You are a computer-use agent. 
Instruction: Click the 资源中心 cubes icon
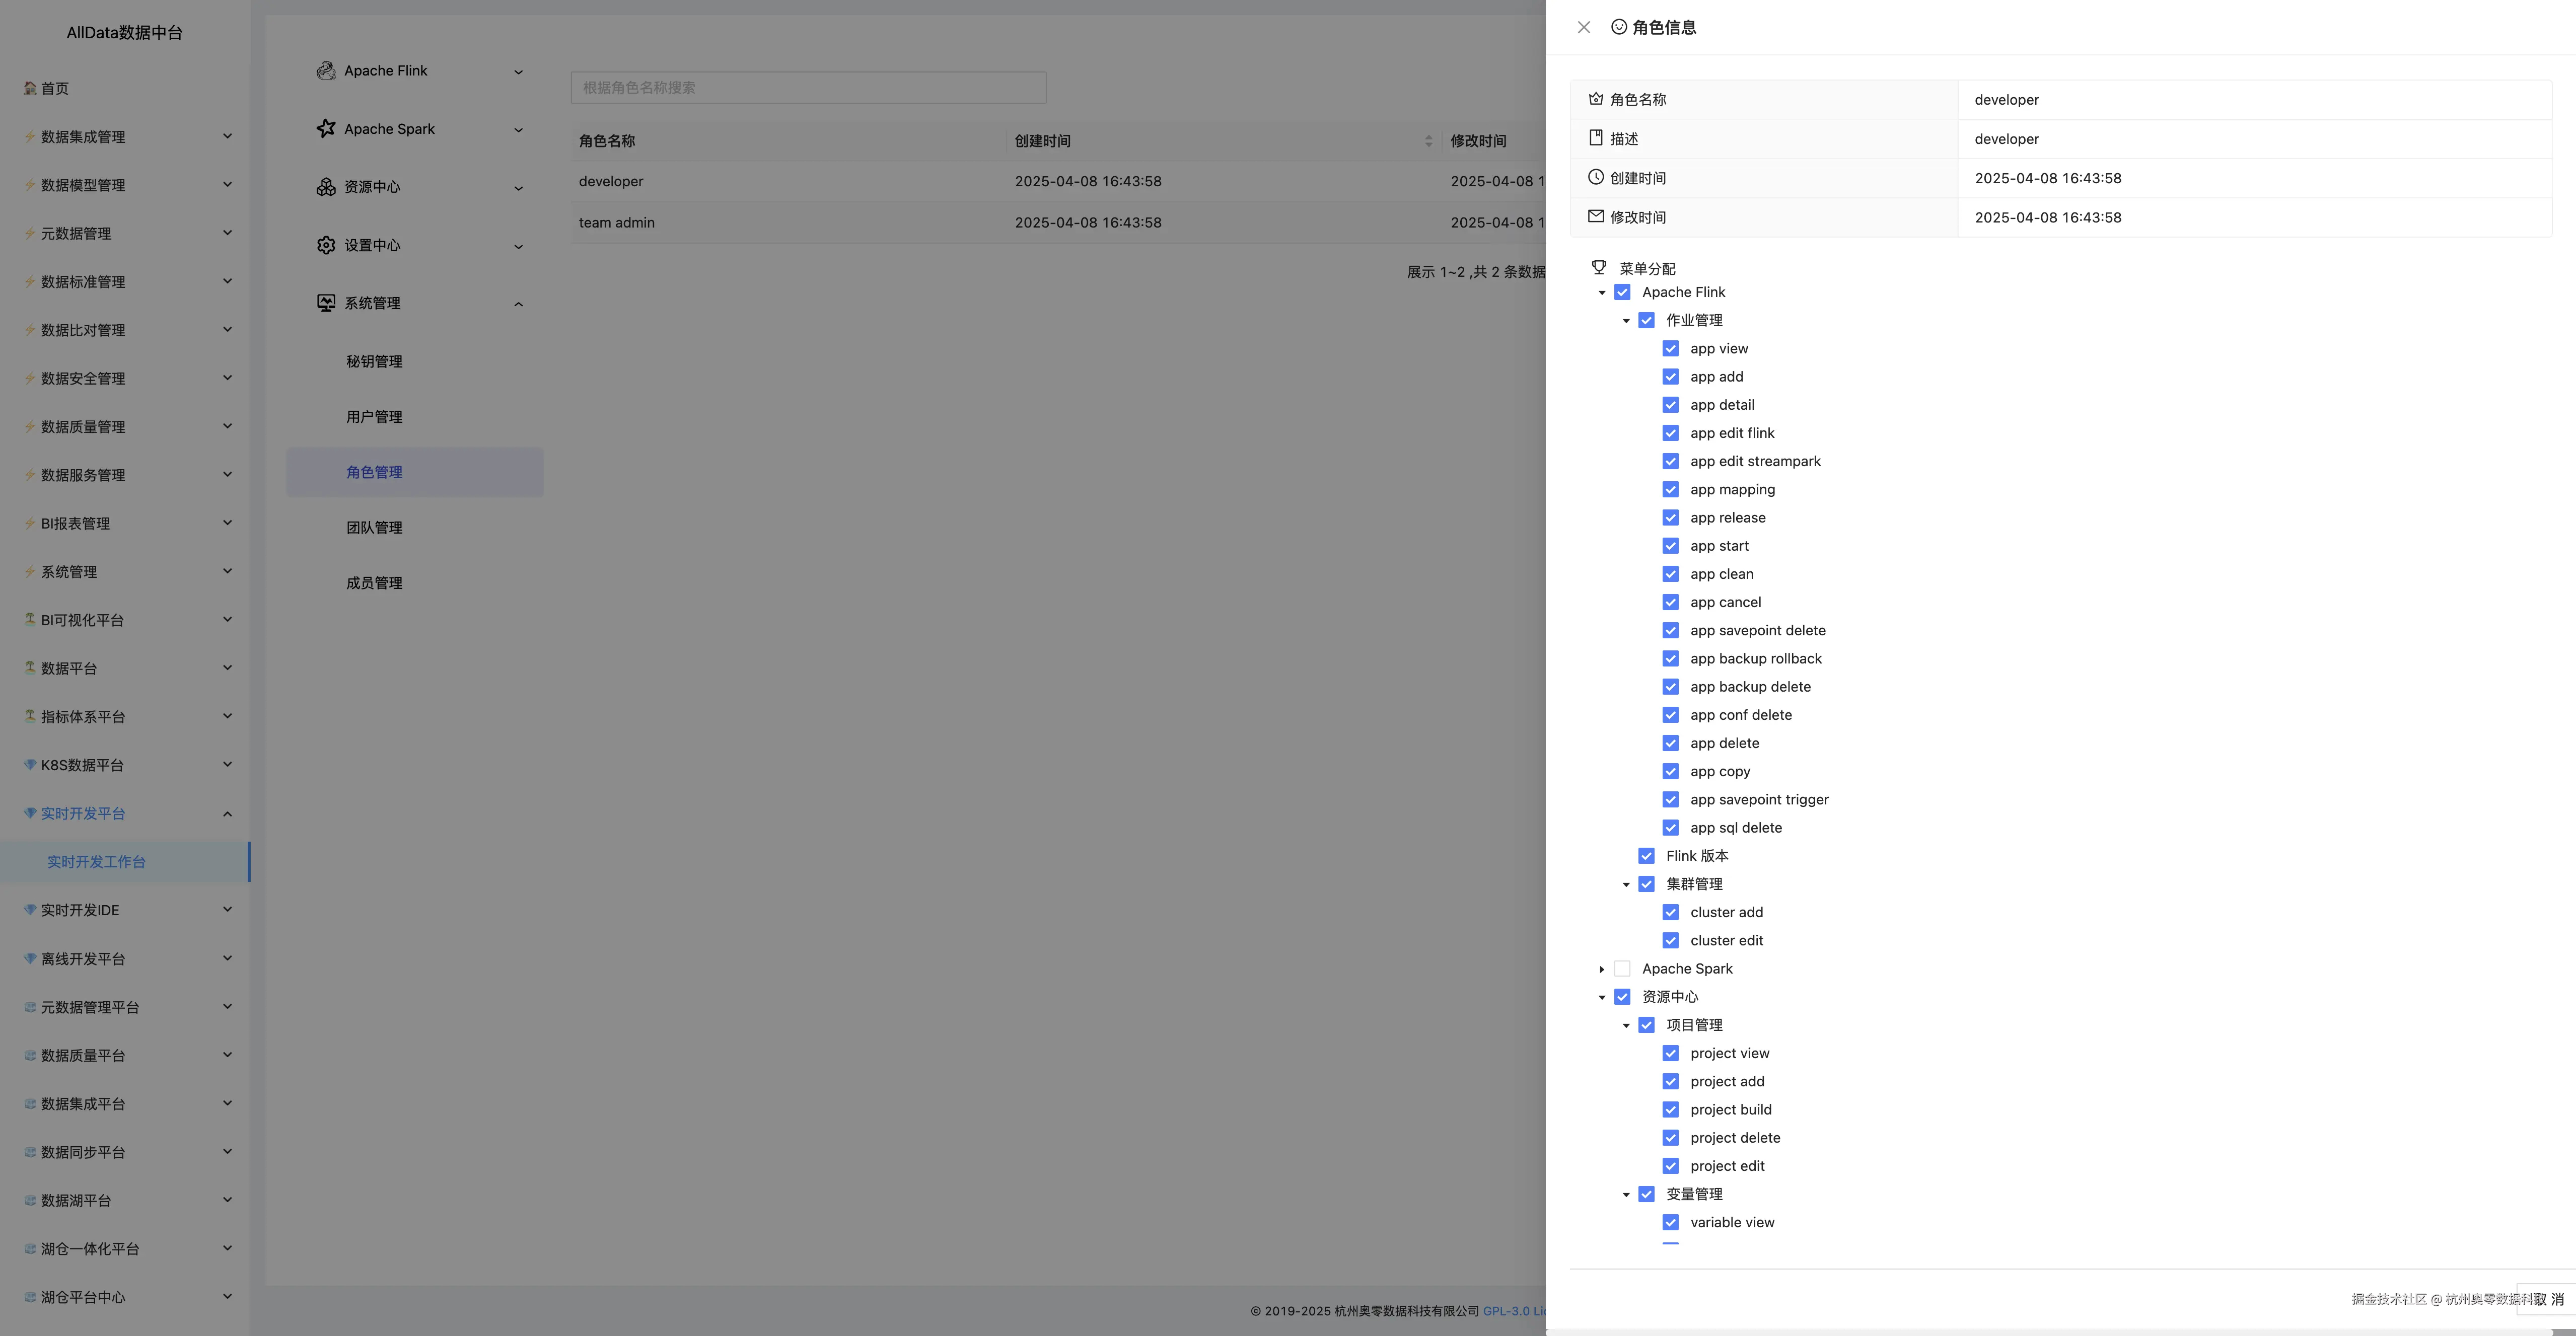pyautogui.click(x=325, y=187)
